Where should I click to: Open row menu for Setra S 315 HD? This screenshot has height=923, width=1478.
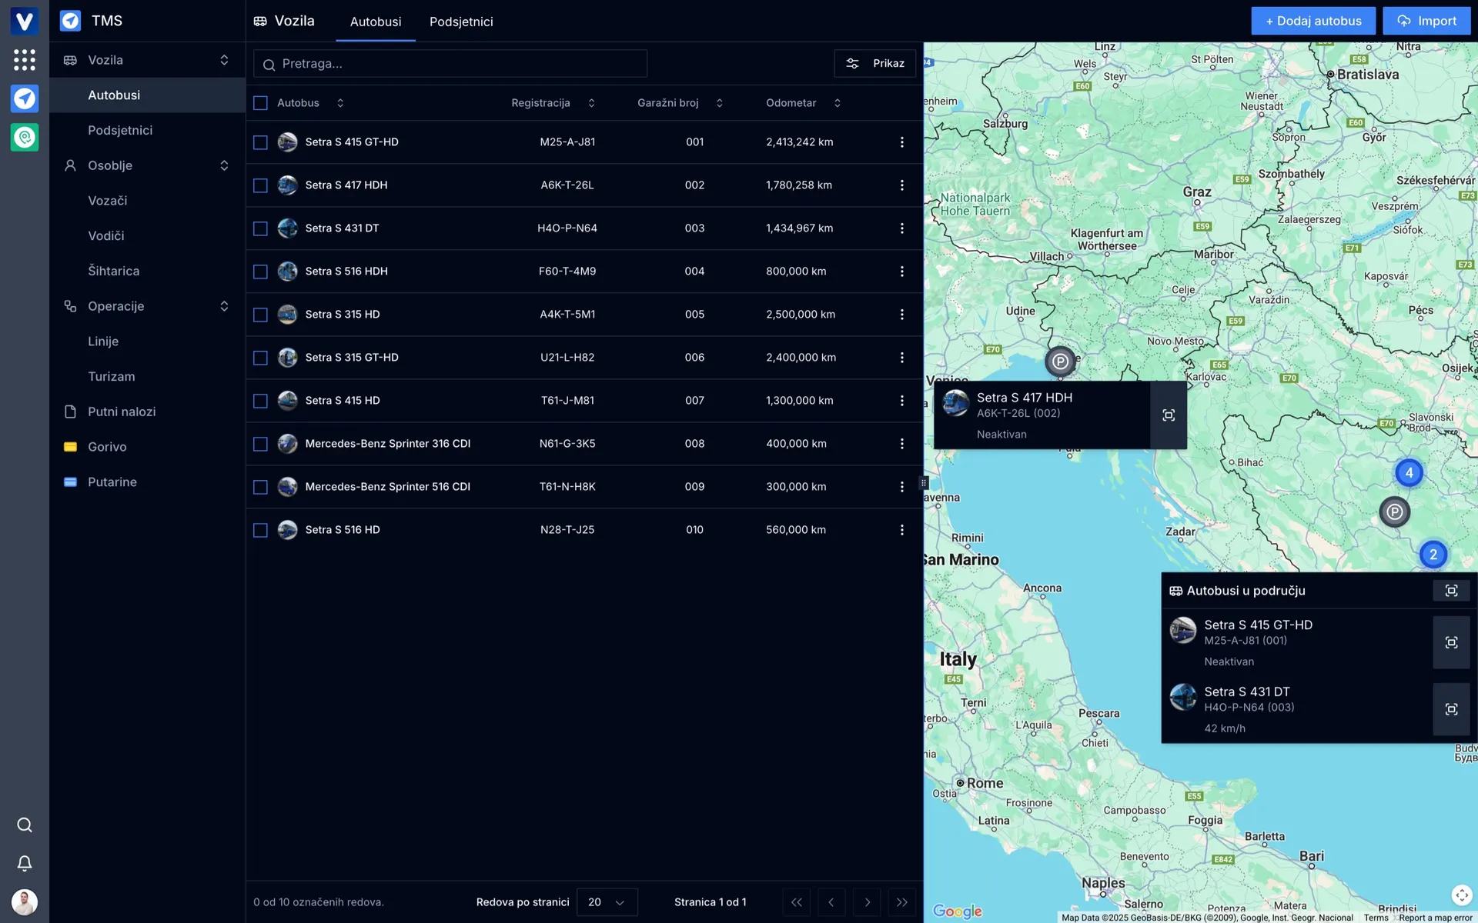click(902, 315)
